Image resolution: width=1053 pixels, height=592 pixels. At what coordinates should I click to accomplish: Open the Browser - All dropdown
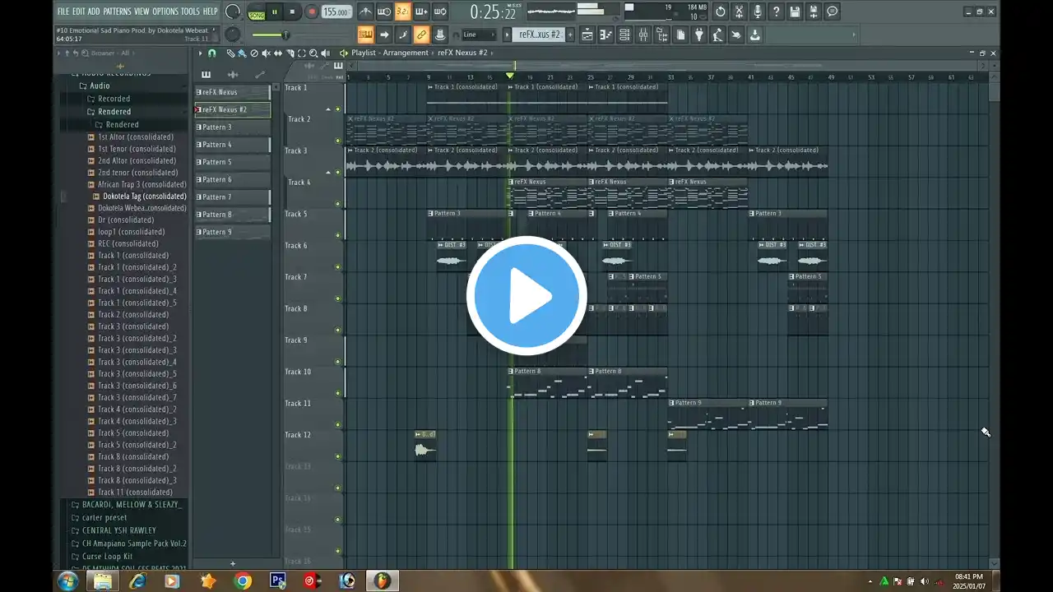[113, 53]
